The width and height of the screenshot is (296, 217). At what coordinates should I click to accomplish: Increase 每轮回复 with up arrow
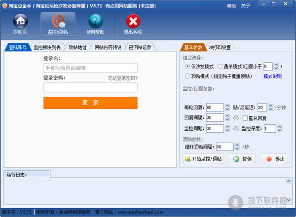coord(227,106)
